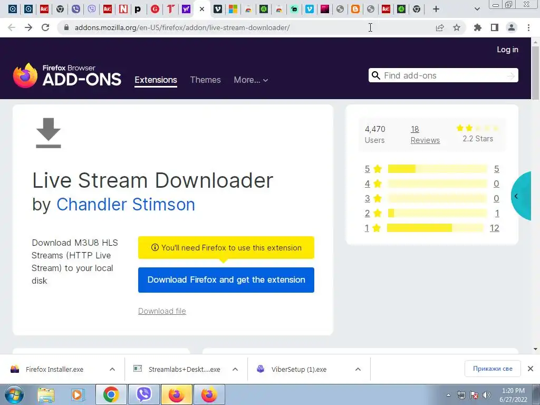Click the 1-star rating bar
This screenshot has width=540, height=405.
point(436,228)
